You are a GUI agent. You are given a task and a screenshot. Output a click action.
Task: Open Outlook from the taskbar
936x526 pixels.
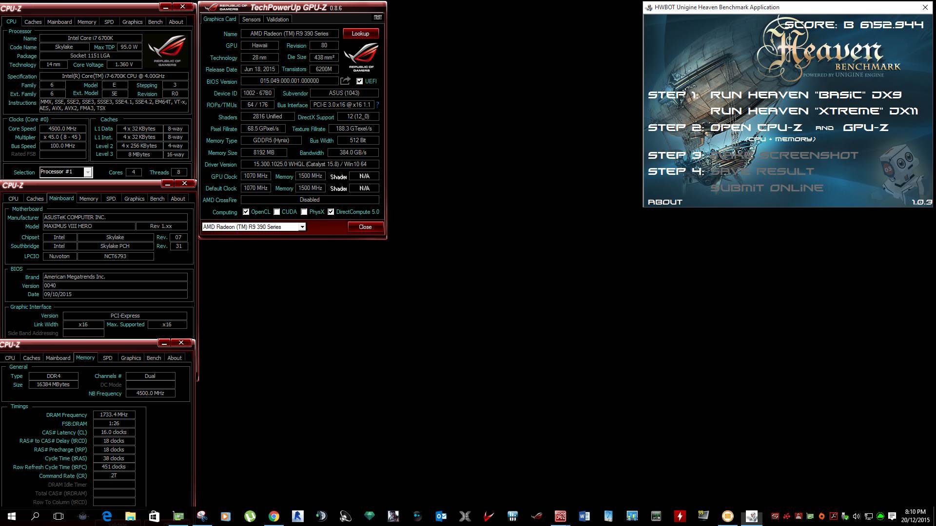point(441,516)
